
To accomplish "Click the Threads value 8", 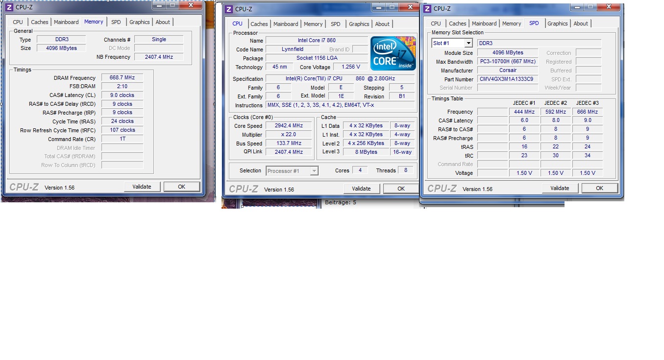I will [x=405, y=170].
